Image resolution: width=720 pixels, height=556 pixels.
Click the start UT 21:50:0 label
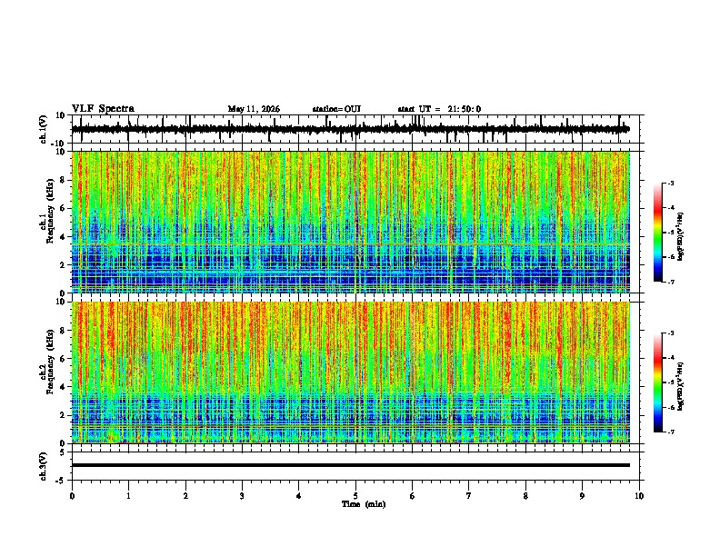(x=439, y=109)
